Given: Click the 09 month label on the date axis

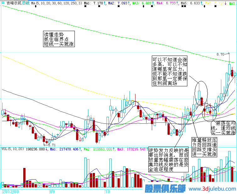Looking at the screenshot, I should [52, 191].
